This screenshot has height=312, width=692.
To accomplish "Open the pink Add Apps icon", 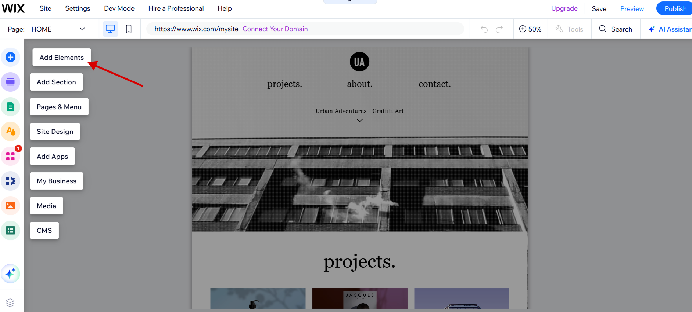I will (10, 156).
